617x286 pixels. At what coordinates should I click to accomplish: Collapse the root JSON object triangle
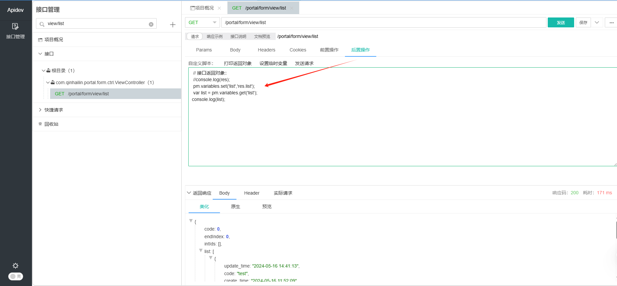[x=191, y=221]
